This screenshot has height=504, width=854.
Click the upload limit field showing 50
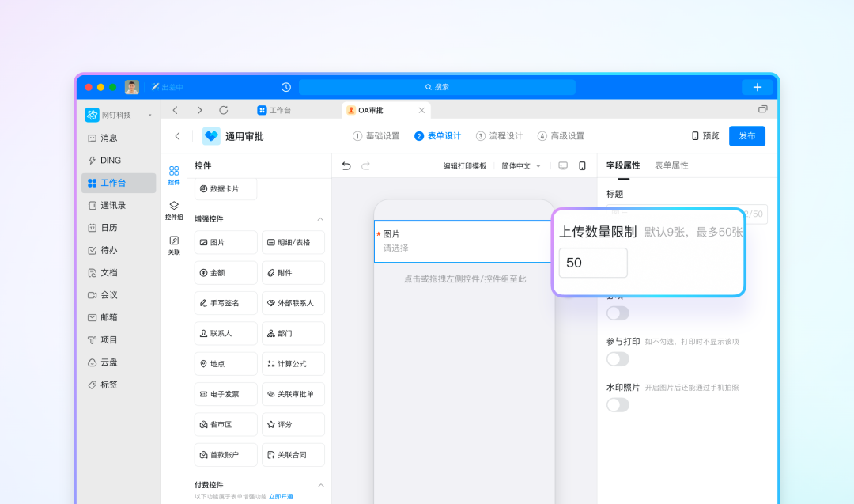pyautogui.click(x=593, y=263)
